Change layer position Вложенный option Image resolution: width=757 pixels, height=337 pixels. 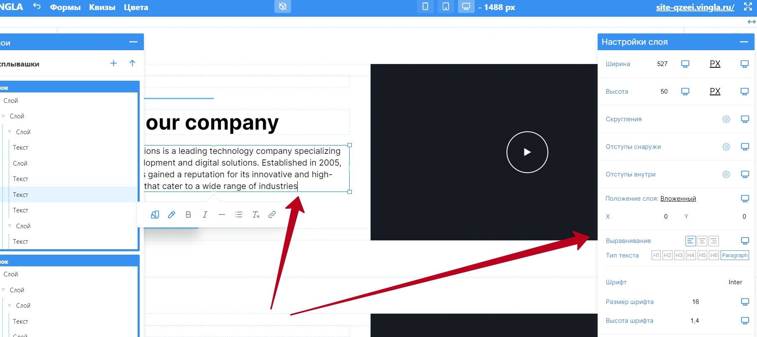[x=678, y=199]
